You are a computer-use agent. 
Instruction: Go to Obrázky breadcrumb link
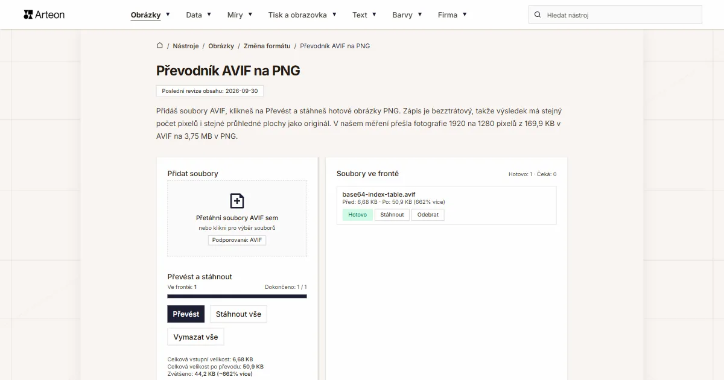click(x=221, y=46)
